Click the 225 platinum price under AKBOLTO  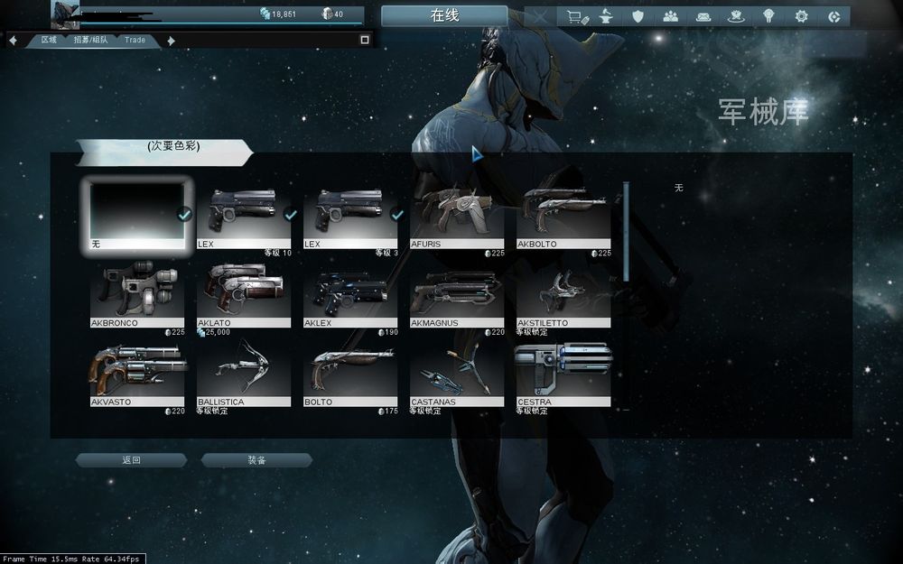point(605,254)
